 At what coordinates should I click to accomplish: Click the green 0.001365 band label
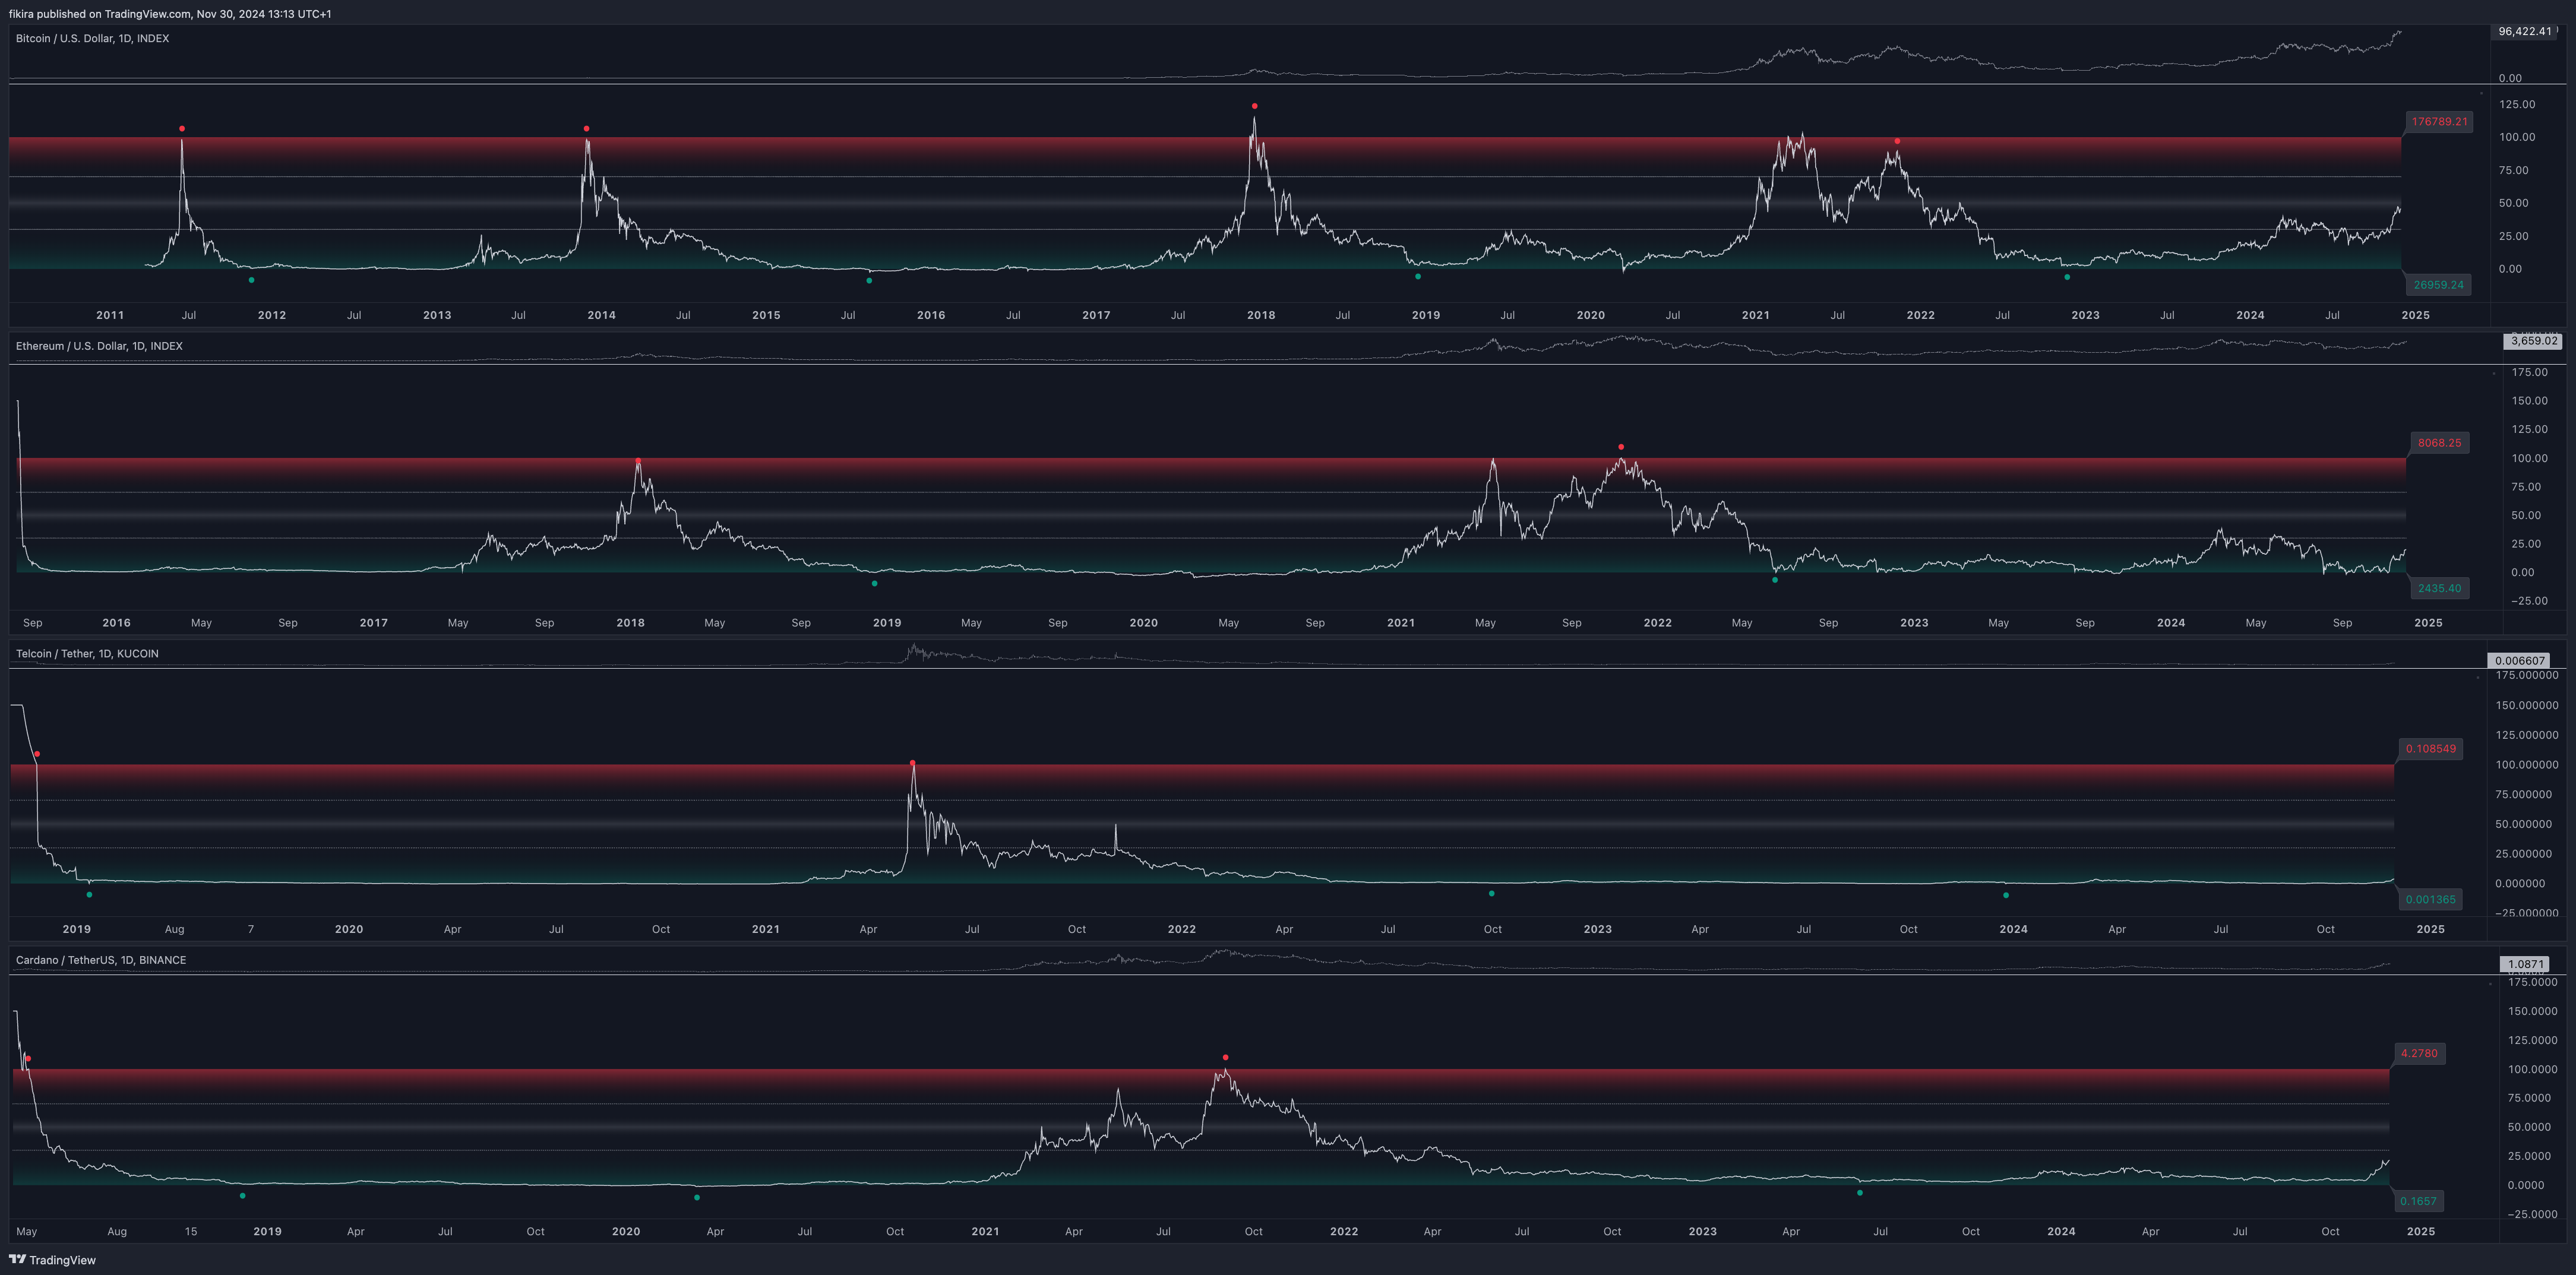tap(2430, 899)
